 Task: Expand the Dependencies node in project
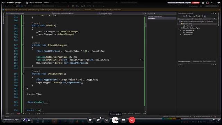[x=181, y=30]
